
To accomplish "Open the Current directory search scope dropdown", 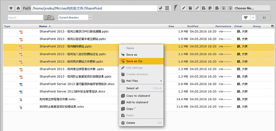I will click(75, 17).
